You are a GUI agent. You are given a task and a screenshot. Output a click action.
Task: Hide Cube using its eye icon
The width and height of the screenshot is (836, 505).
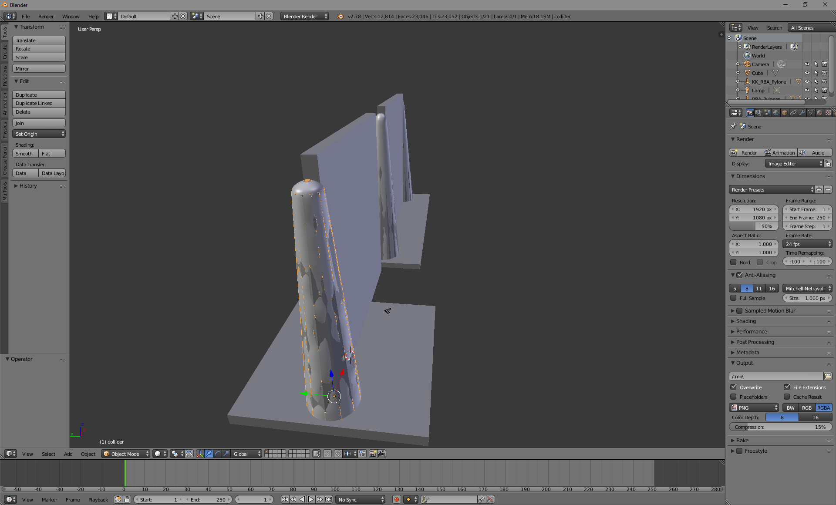807,73
